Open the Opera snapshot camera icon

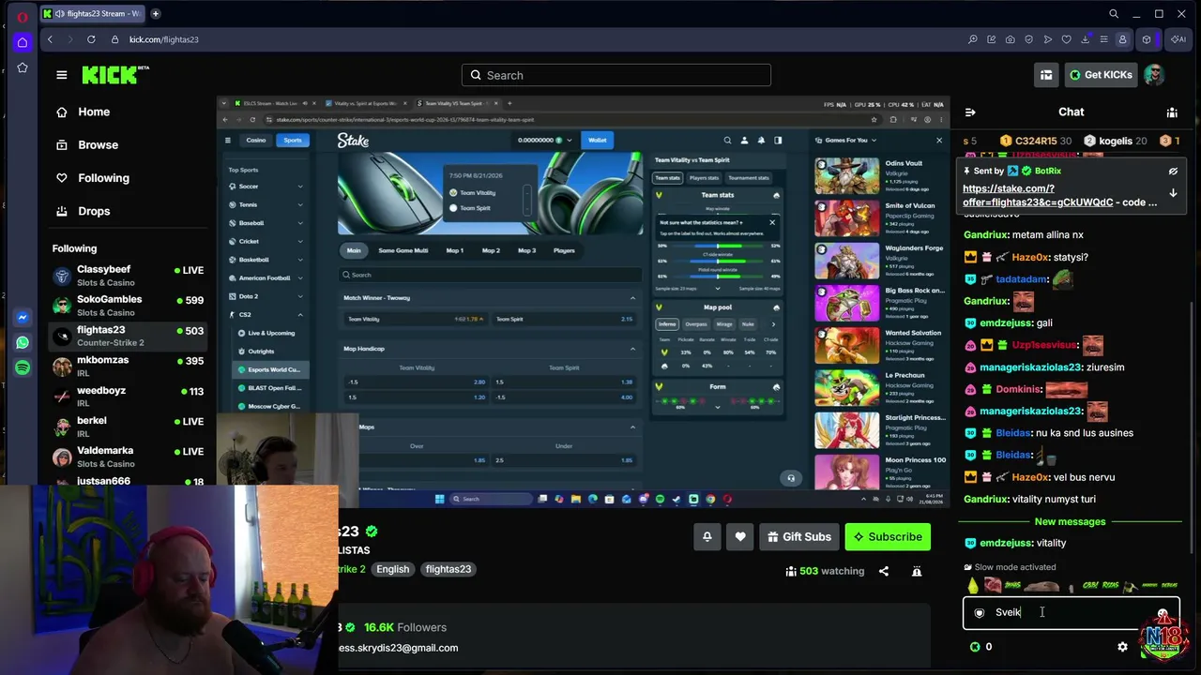pyautogui.click(x=1010, y=39)
